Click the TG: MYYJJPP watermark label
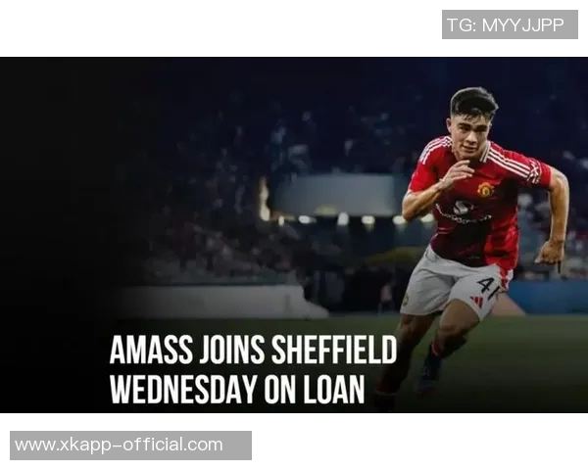This screenshot has height=470, width=588. [510, 24]
